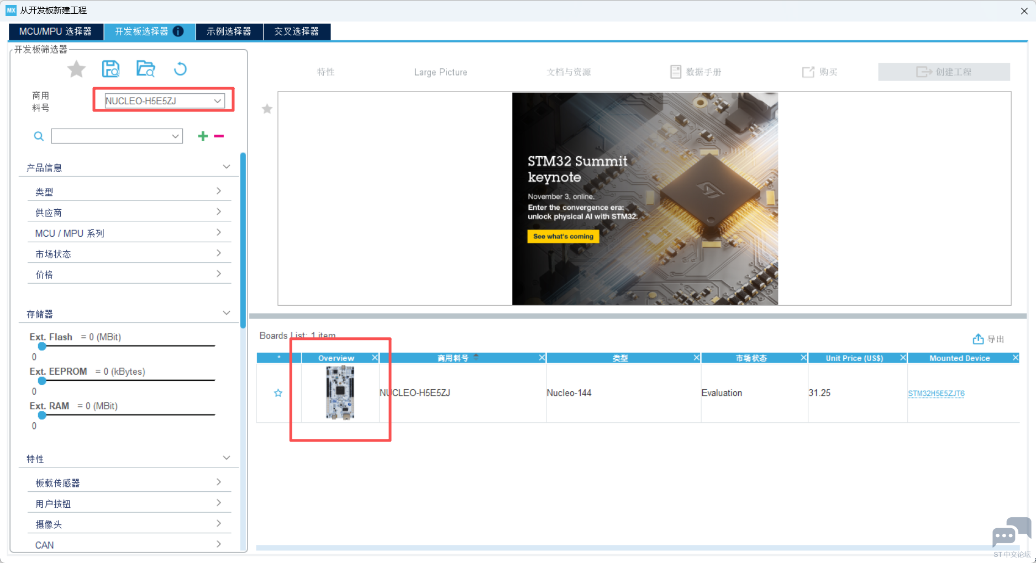Open the ST中文论坛 chat icon
The image size is (1036, 563).
(1012, 533)
